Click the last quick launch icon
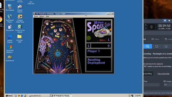Screen dimensions: 172x97 [x=25, y=96]
